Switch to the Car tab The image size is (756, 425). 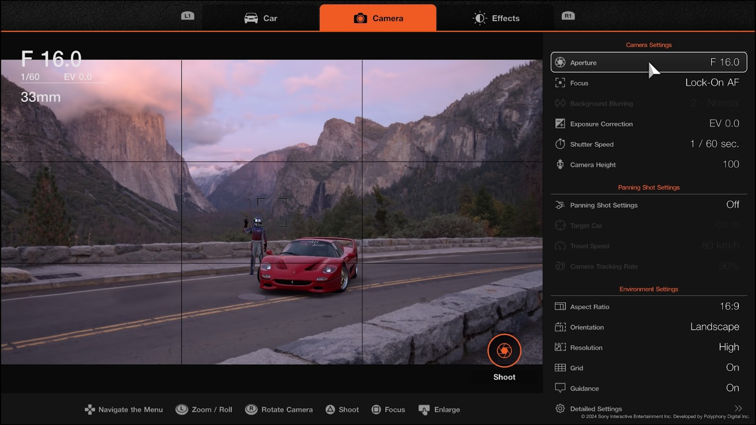coord(260,18)
